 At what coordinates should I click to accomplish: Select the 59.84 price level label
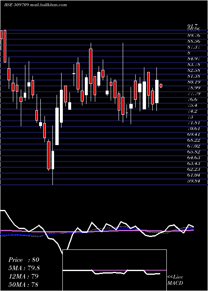tap(194, 181)
